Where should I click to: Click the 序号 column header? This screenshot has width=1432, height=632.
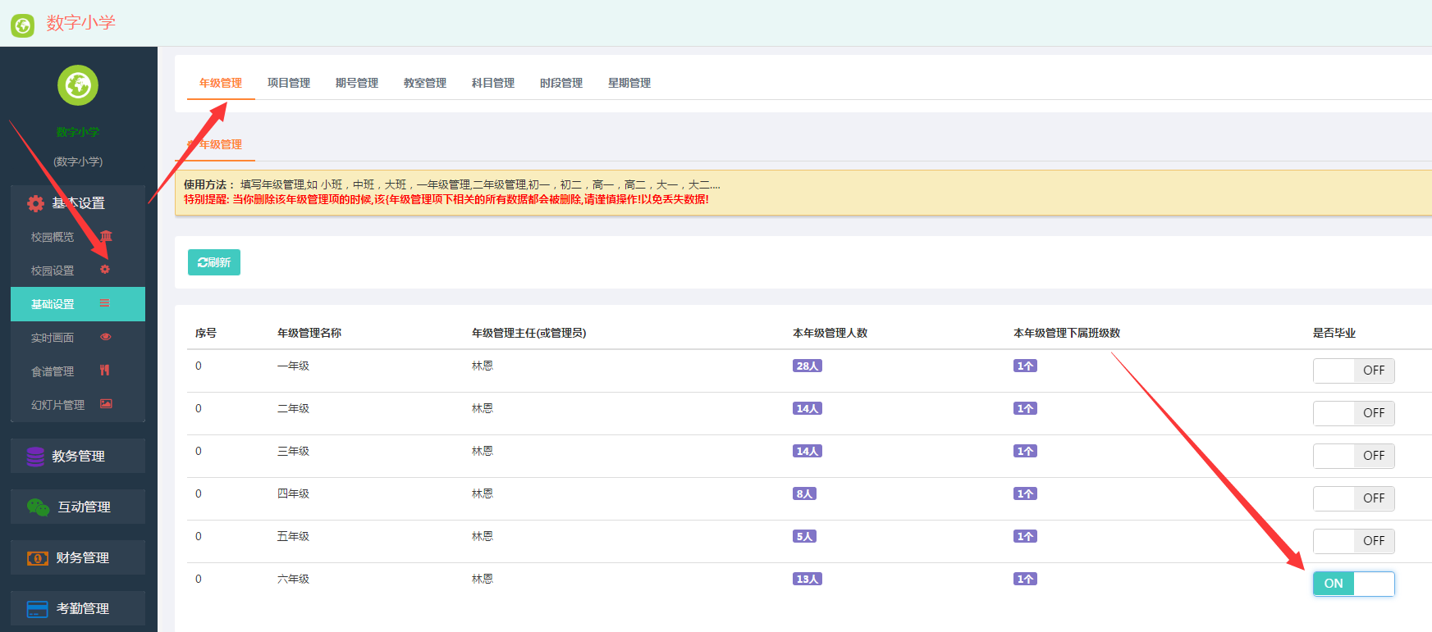(206, 333)
